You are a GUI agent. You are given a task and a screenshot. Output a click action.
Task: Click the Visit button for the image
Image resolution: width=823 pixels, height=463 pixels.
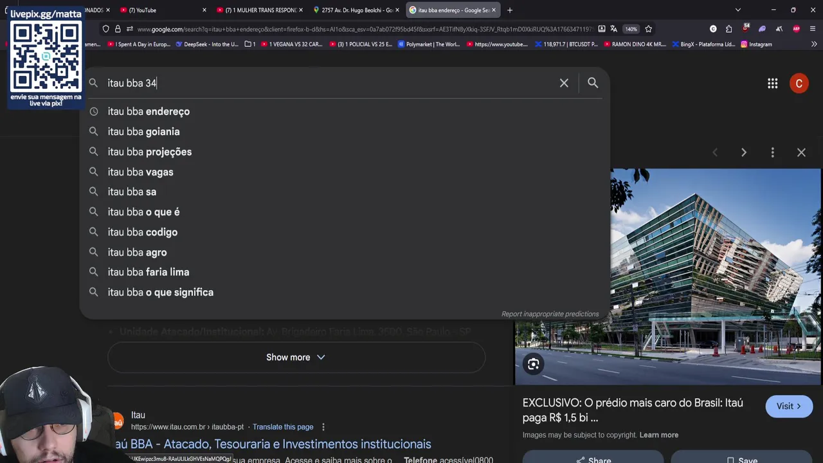(789, 406)
